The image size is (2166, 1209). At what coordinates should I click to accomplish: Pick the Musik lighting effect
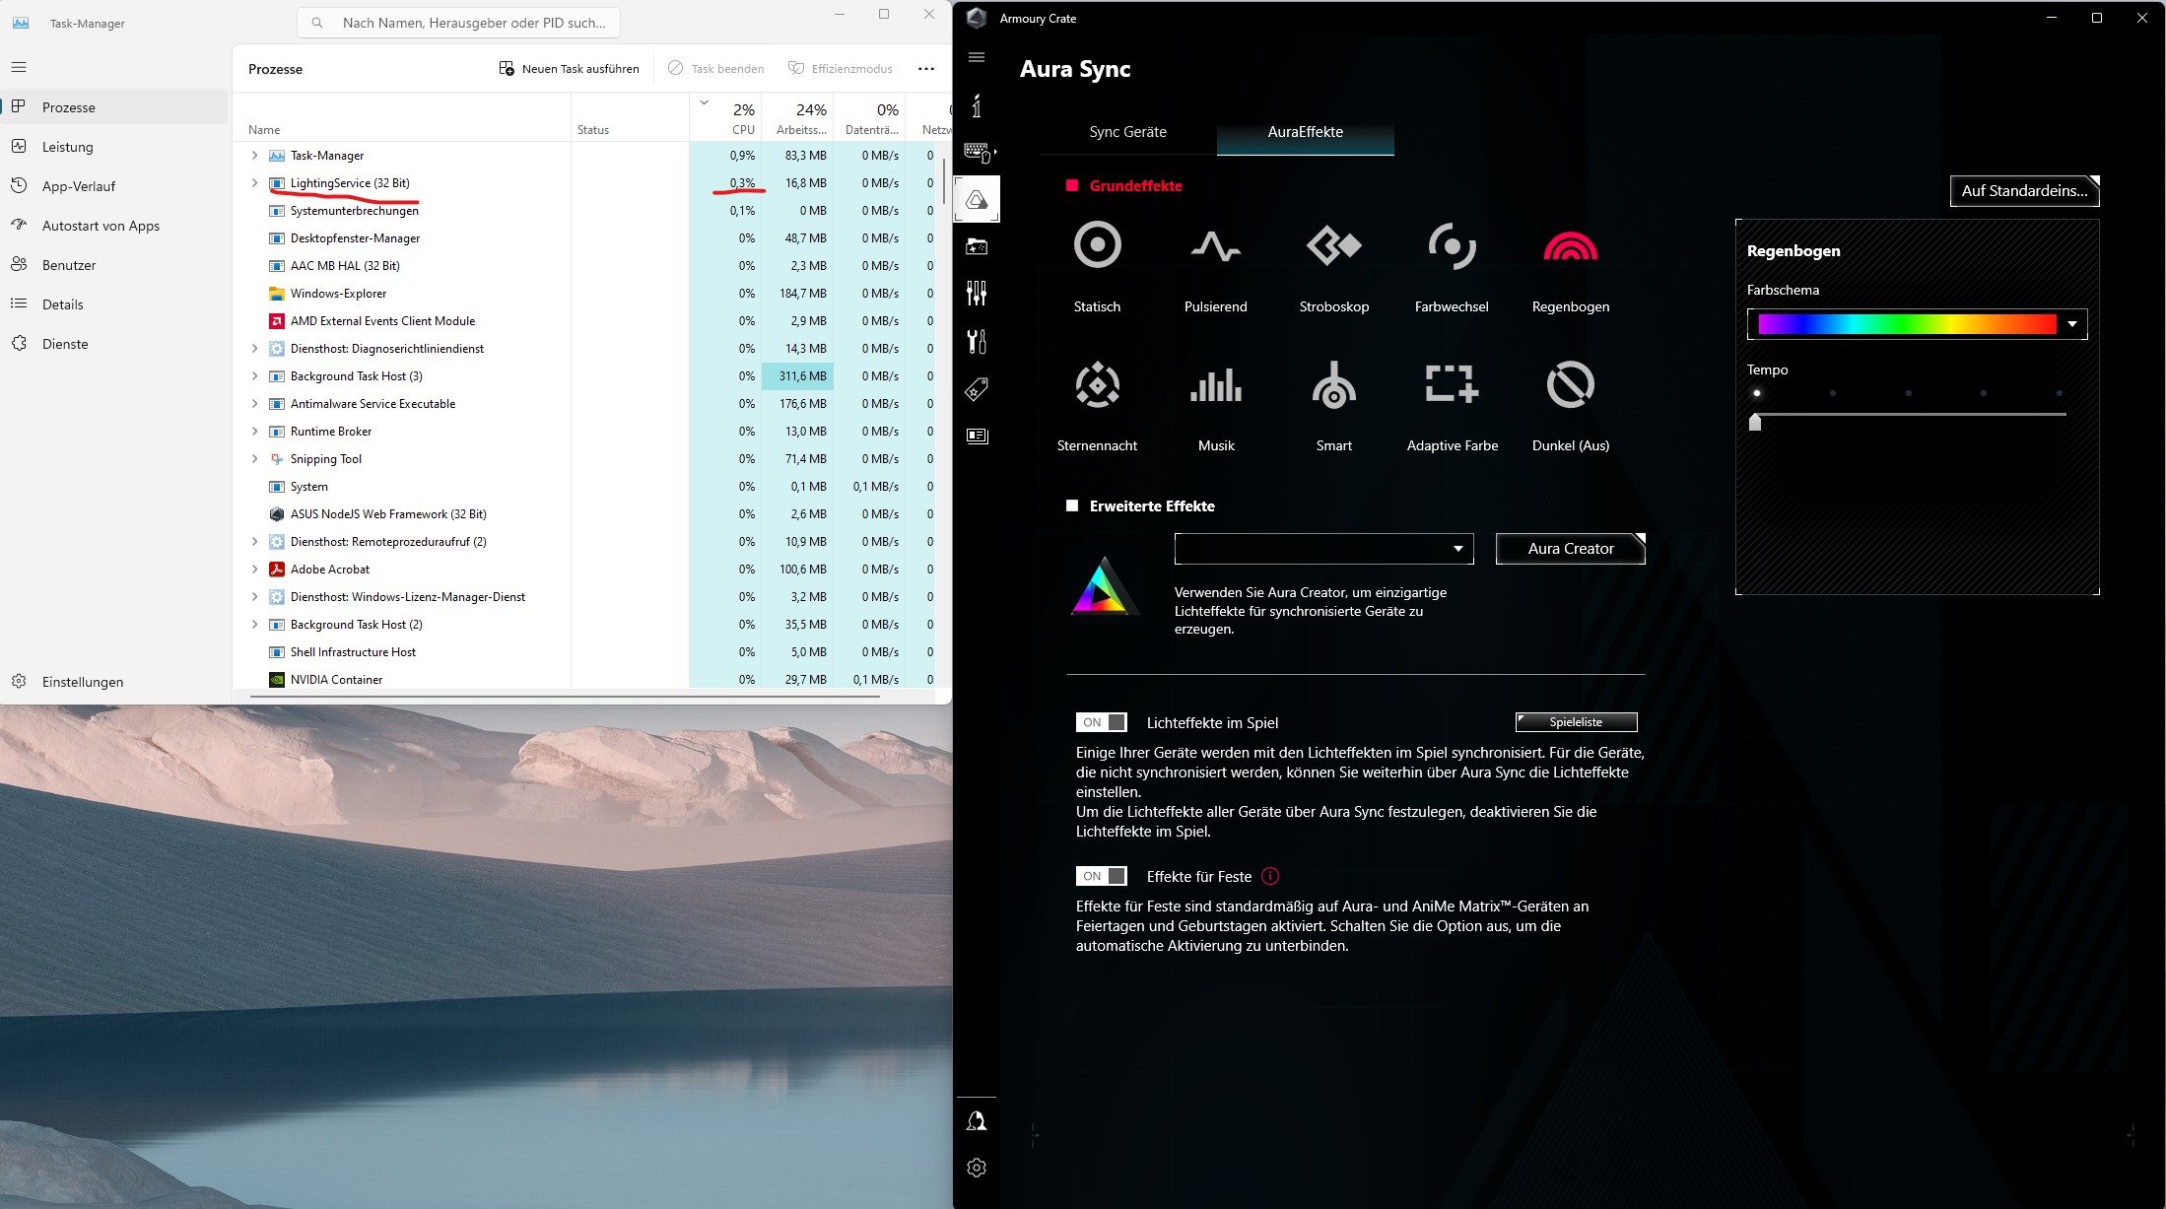[x=1215, y=385]
